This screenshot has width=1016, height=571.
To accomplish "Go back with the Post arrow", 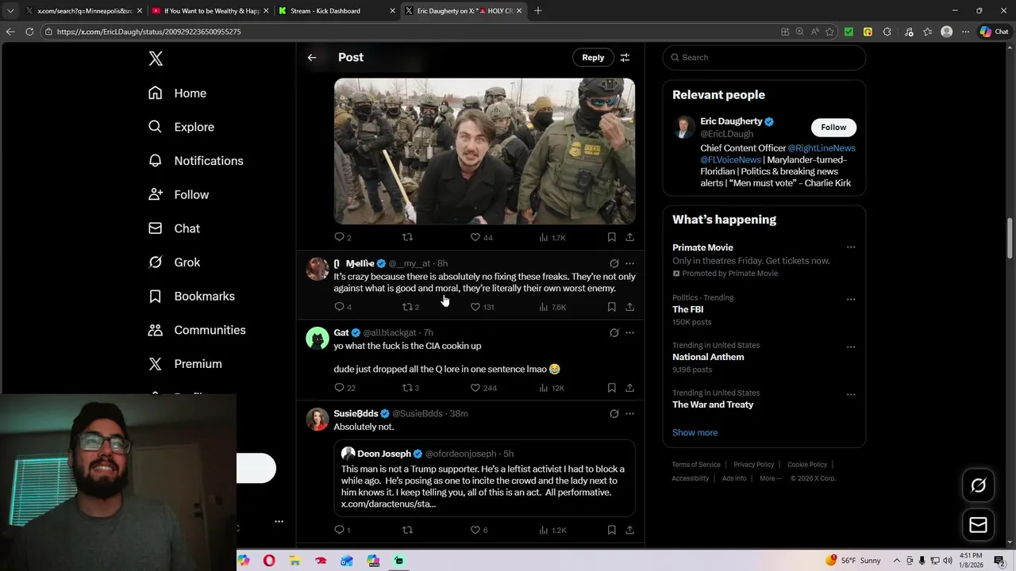I will pyautogui.click(x=312, y=57).
